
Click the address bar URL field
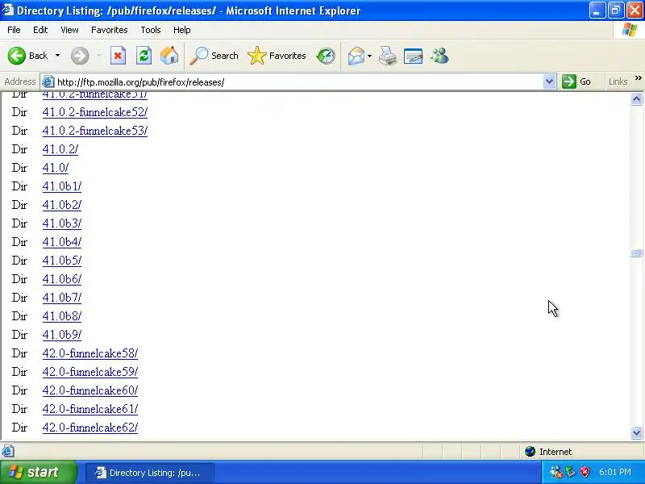tap(298, 82)
